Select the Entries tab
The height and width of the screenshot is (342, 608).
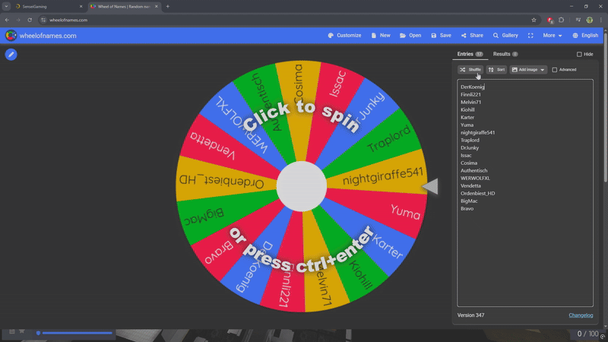coord(470,54)
